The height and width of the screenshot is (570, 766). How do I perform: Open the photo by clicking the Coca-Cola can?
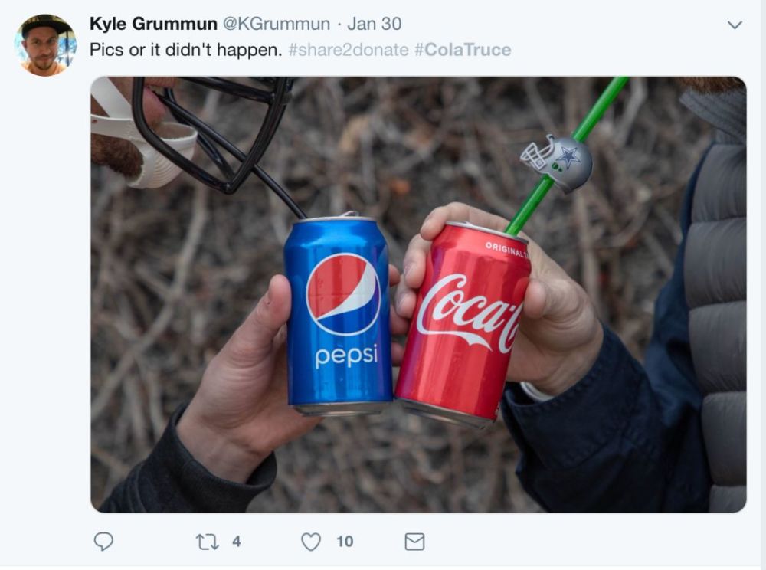point(464,325)
